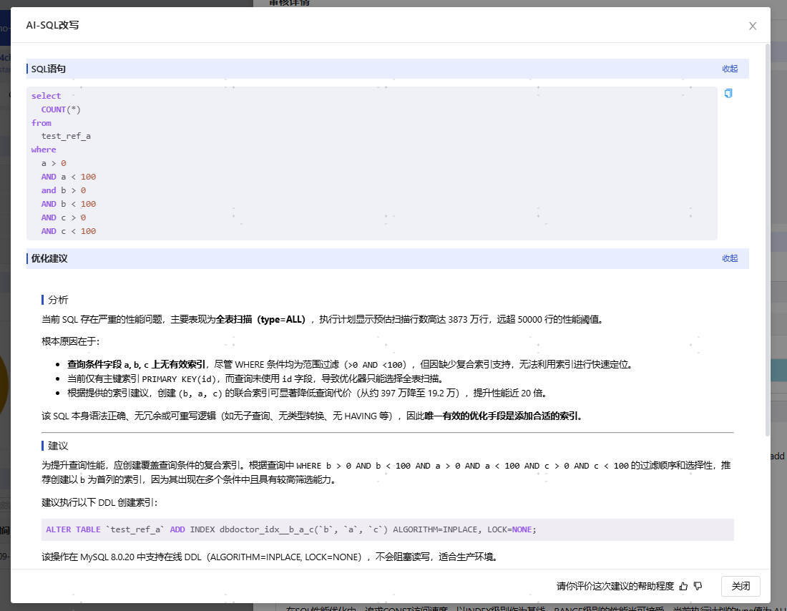Click the 优化建议 section header
The height and width of the screenshot is (611, 787).
point(49,258)
